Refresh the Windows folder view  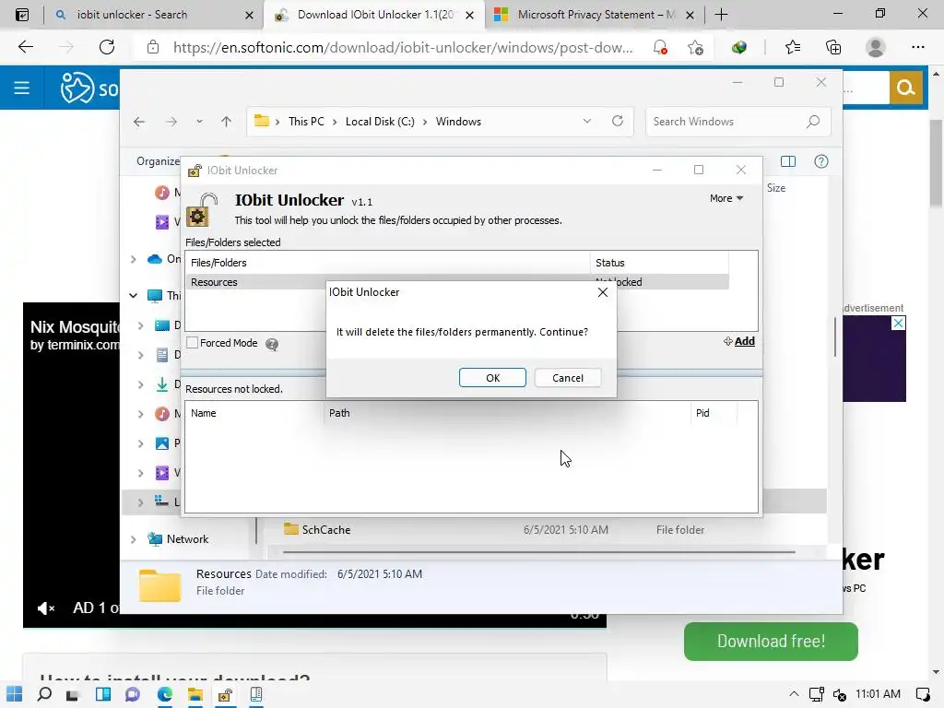pos(618,121)
